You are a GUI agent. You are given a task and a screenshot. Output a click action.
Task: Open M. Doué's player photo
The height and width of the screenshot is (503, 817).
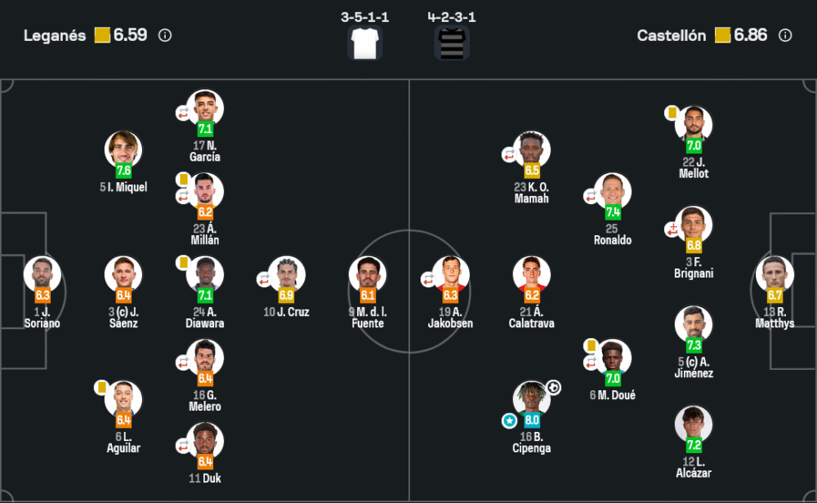(x=613, y=356)
